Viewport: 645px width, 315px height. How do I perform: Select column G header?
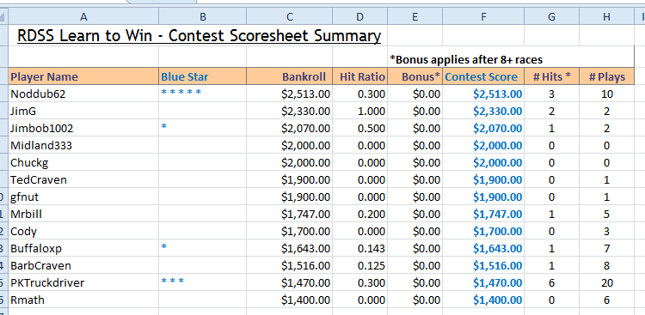coord(551,16)
